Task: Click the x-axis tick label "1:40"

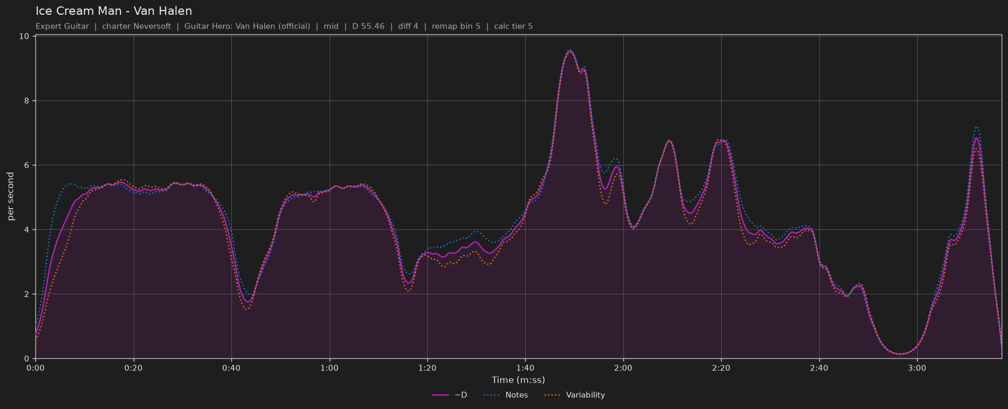Action: [525, 368]
